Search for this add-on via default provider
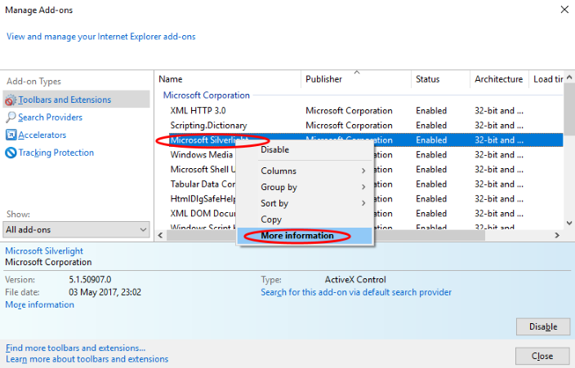575x368 pixels. [x=356, y=292]
